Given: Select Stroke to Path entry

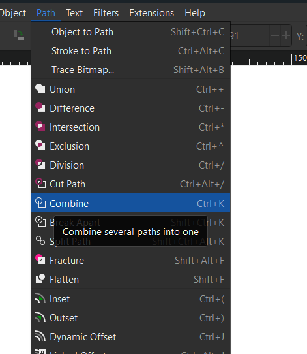Looking at the screenshot, I should click(130, 51).
